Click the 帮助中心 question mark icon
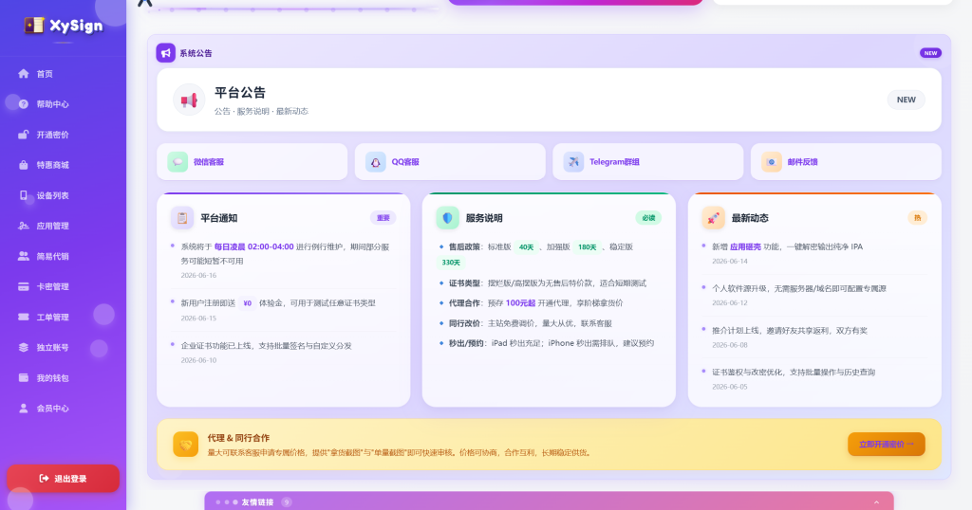The width and height of the screenshot is (972, 510). (x=24, y=104)
